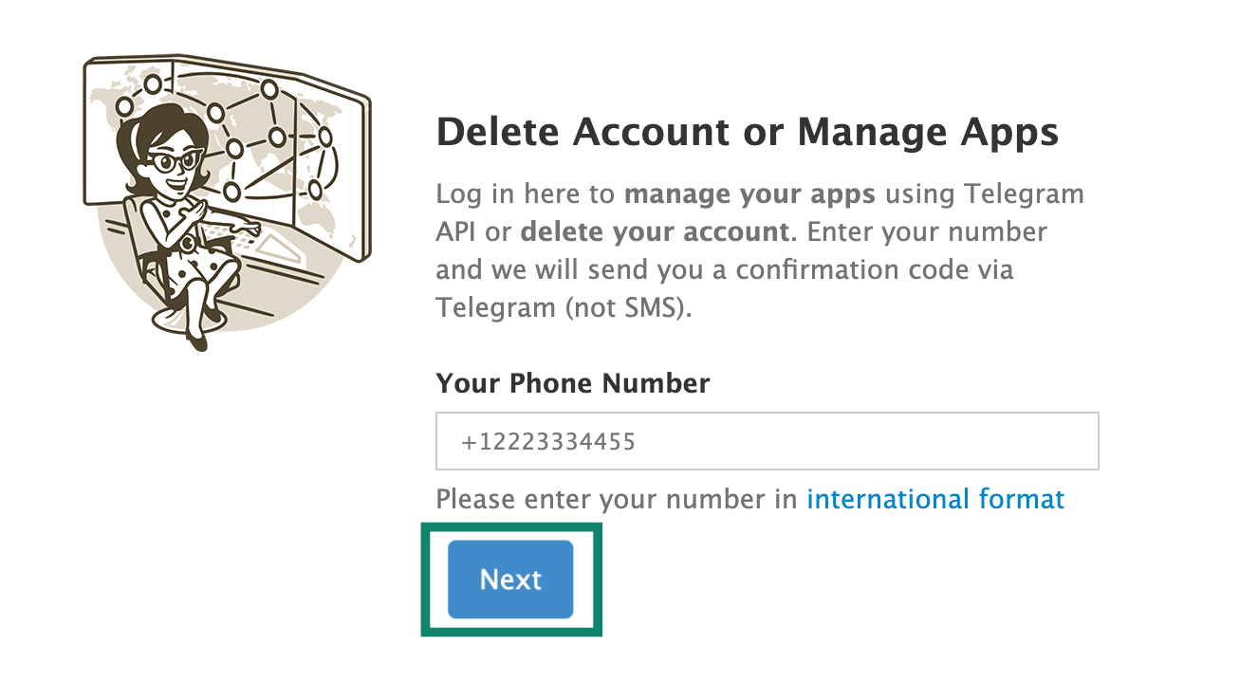1239x681 pixels.
Task: Click the confirmation code description paragraph
Action: tap(759, 249)
